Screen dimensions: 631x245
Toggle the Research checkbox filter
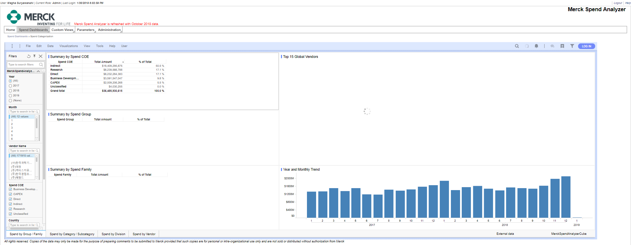(x=11, y=209)
